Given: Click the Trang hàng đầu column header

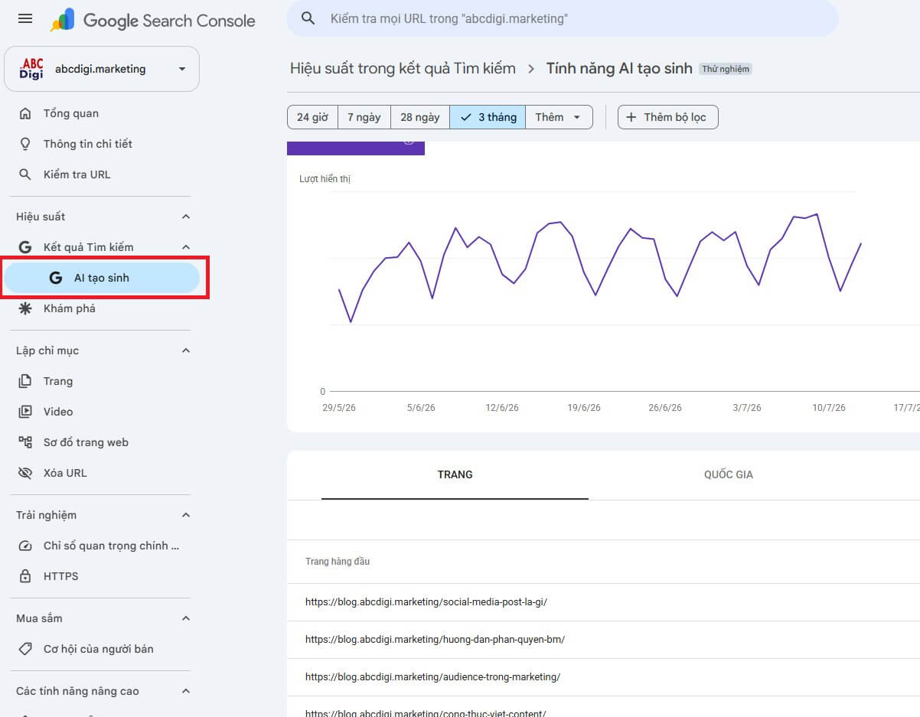Looking at the screenshot, I should (x=338, y=562).
